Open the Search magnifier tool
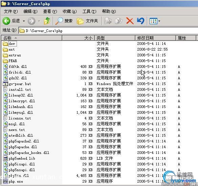 point(59,21)
